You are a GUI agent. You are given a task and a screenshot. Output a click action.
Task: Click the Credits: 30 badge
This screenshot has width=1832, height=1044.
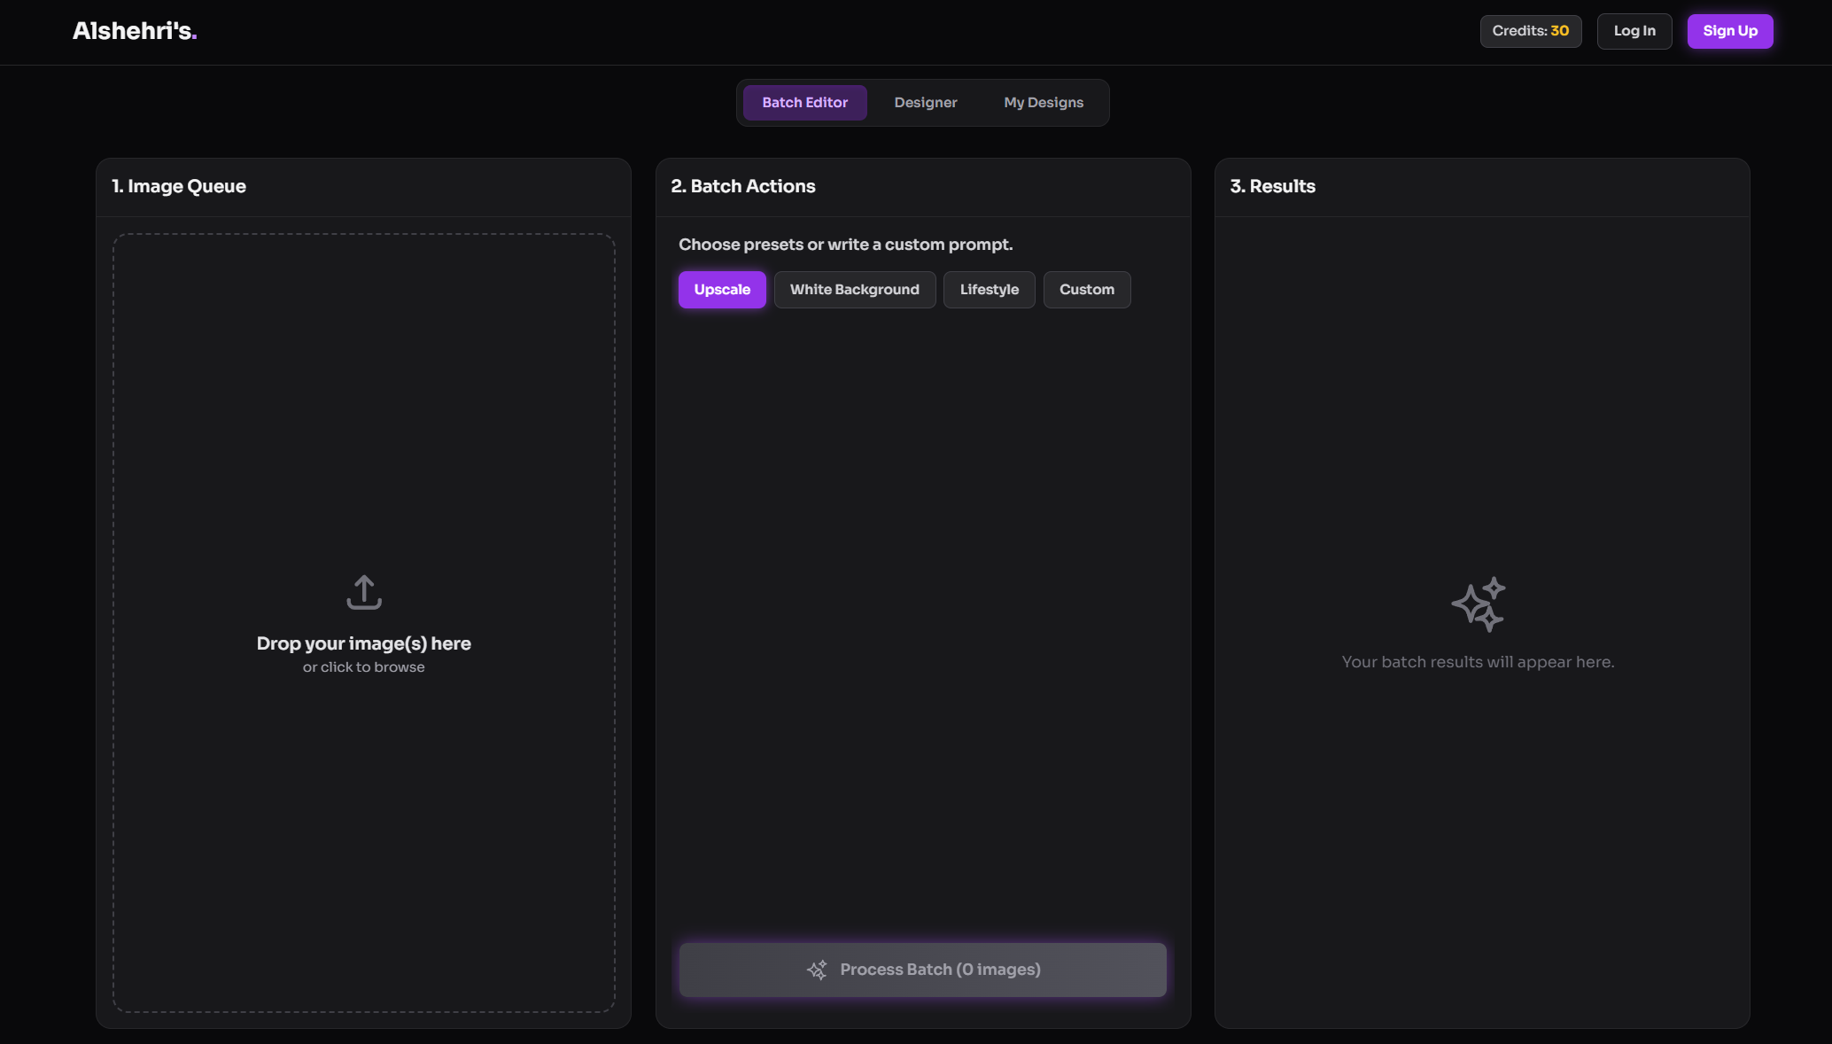pyautogui.click(x=1530, y=31)
